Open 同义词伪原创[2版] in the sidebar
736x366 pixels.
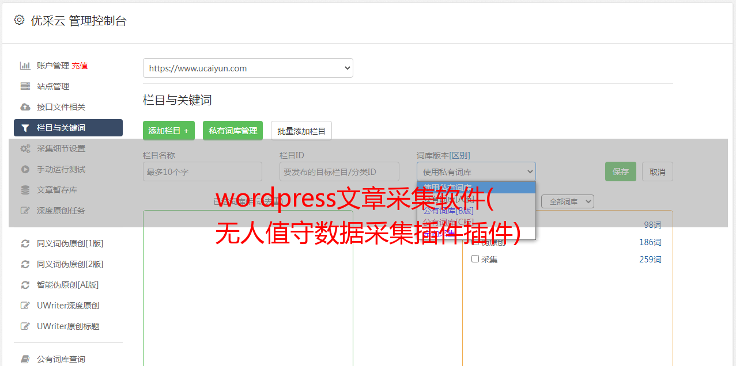tap(70, 264)
